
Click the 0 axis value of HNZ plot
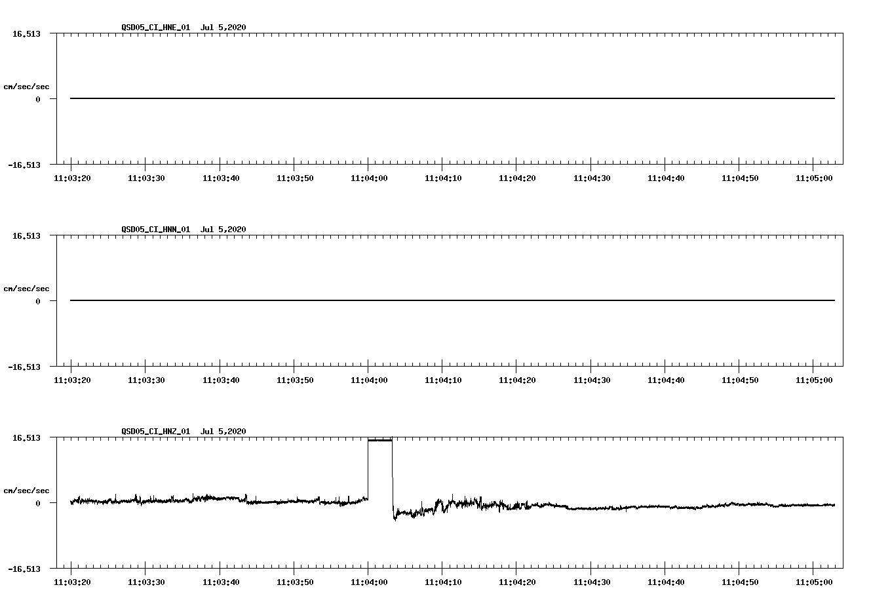38,503
